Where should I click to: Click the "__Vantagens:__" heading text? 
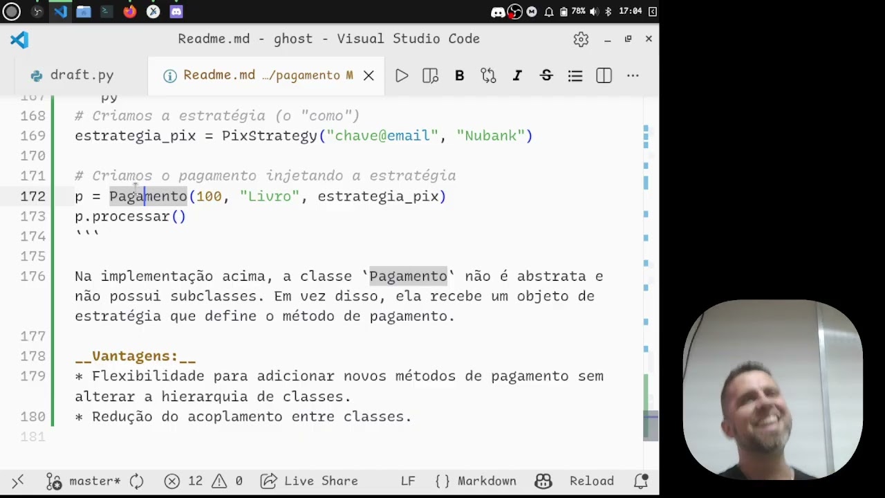pyautogui.click(x=136, y=356)
